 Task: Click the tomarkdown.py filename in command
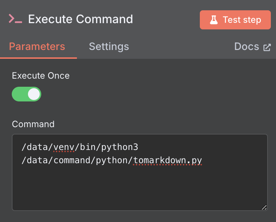[x=167, y=161]
